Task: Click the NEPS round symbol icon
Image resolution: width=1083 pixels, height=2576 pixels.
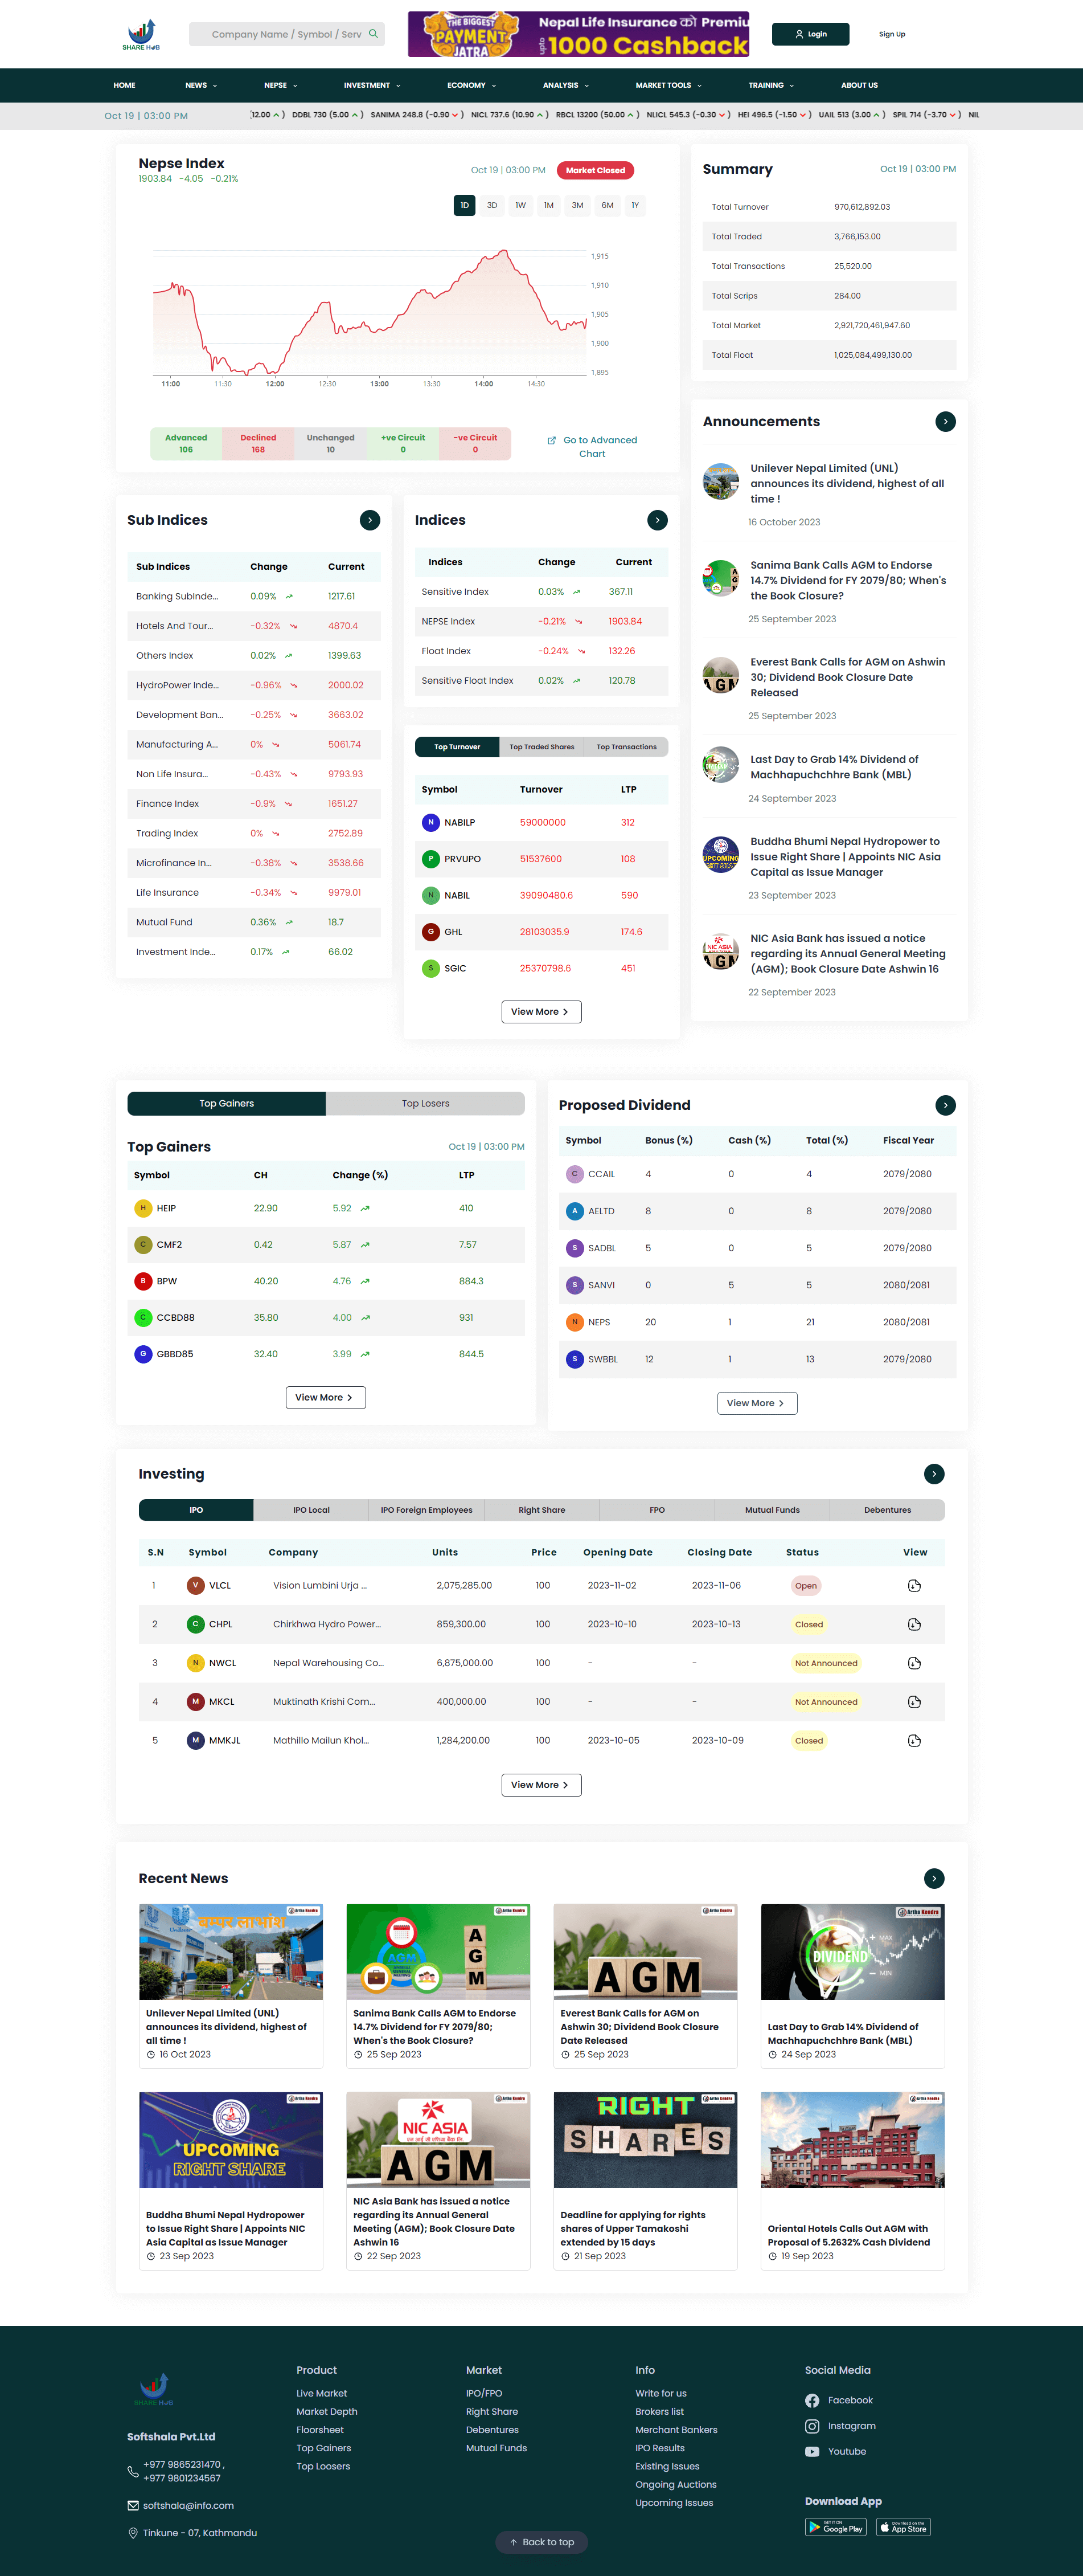Action: tap(575, 1322)
